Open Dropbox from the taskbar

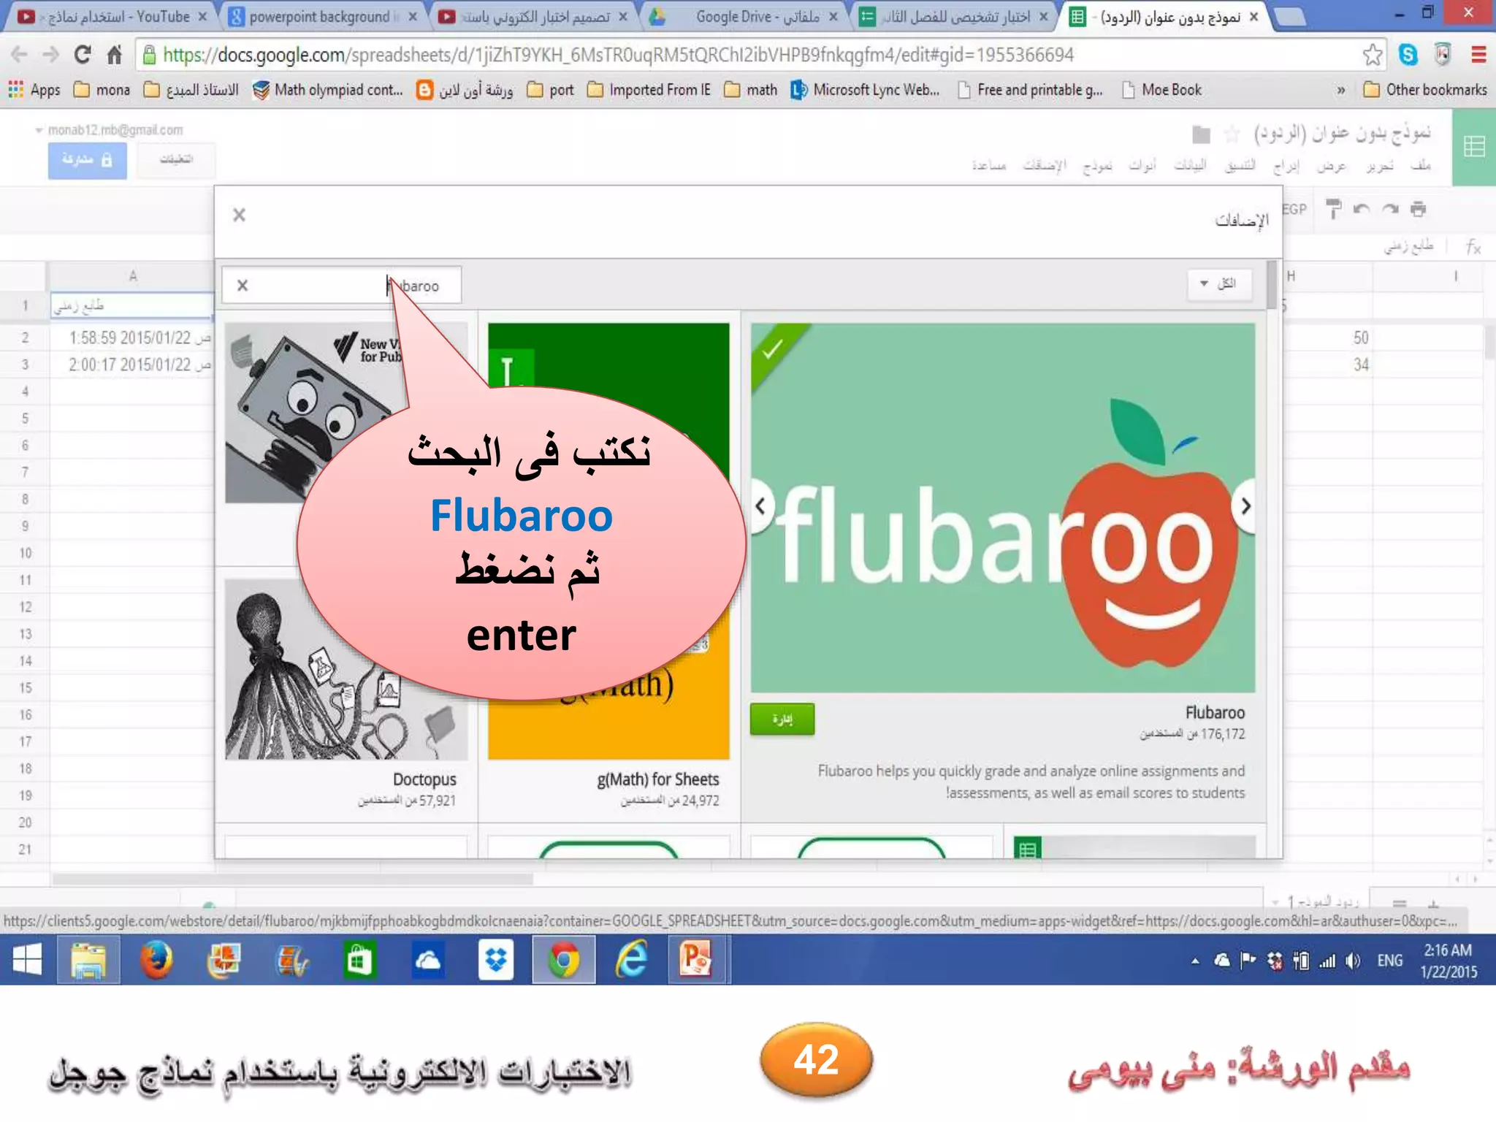click(x=496, y=960)
